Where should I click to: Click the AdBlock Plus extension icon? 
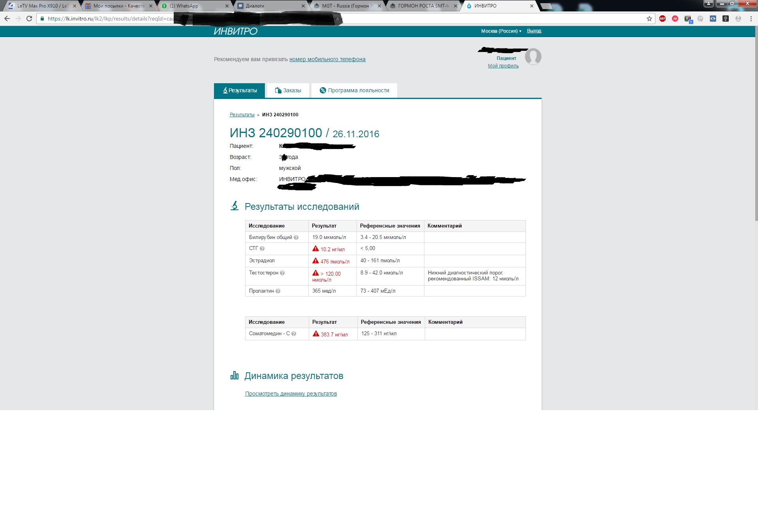click(x=662, y=19)
